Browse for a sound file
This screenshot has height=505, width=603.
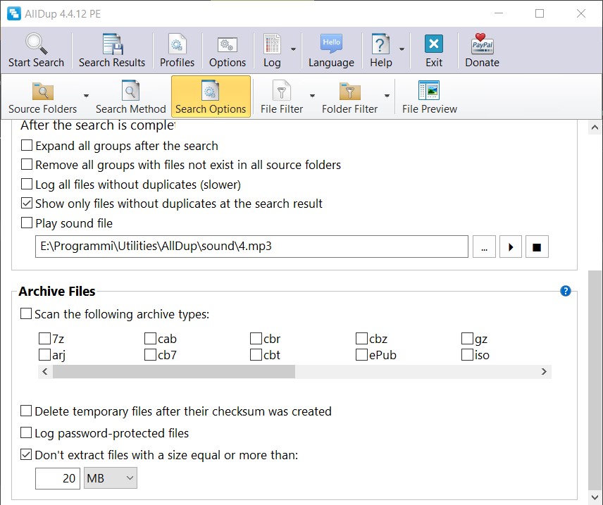click(484, 247)
